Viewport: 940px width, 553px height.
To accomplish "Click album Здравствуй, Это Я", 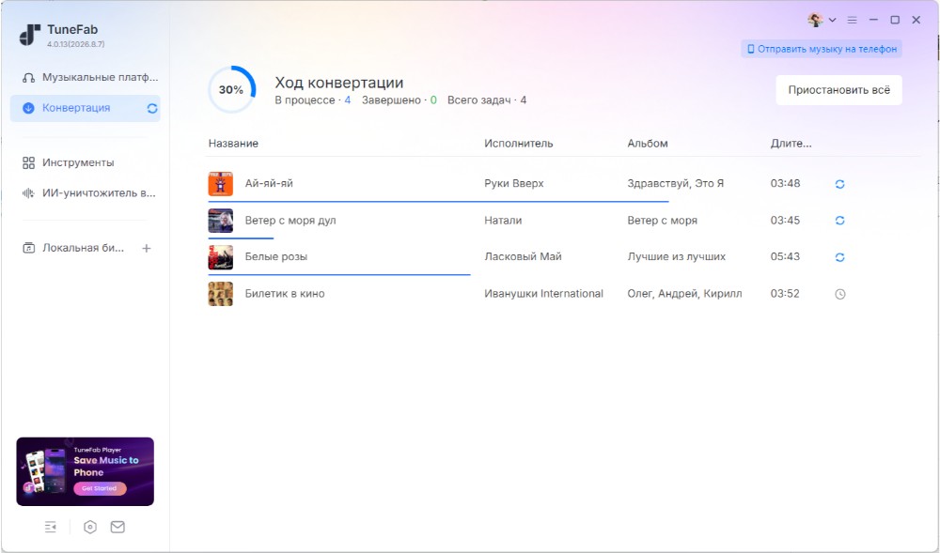I will pyautogui.click(x=676, y=184).
